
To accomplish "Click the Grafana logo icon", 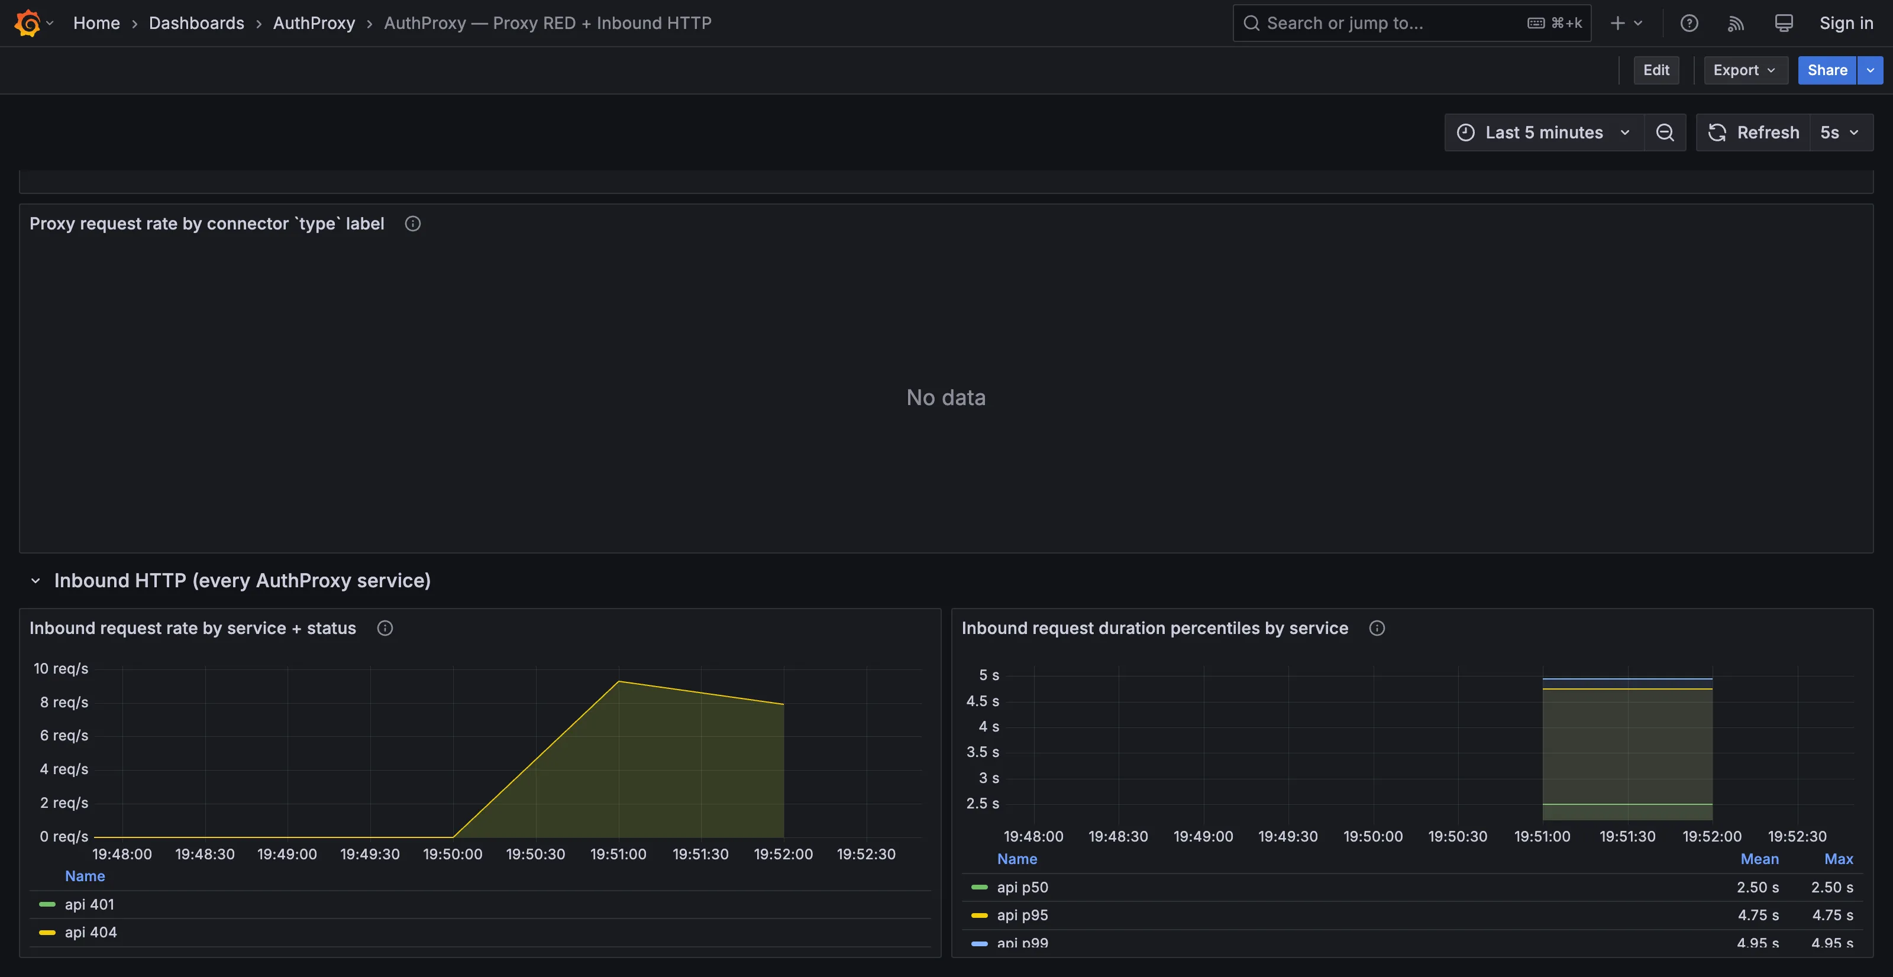I will [27, 23].
